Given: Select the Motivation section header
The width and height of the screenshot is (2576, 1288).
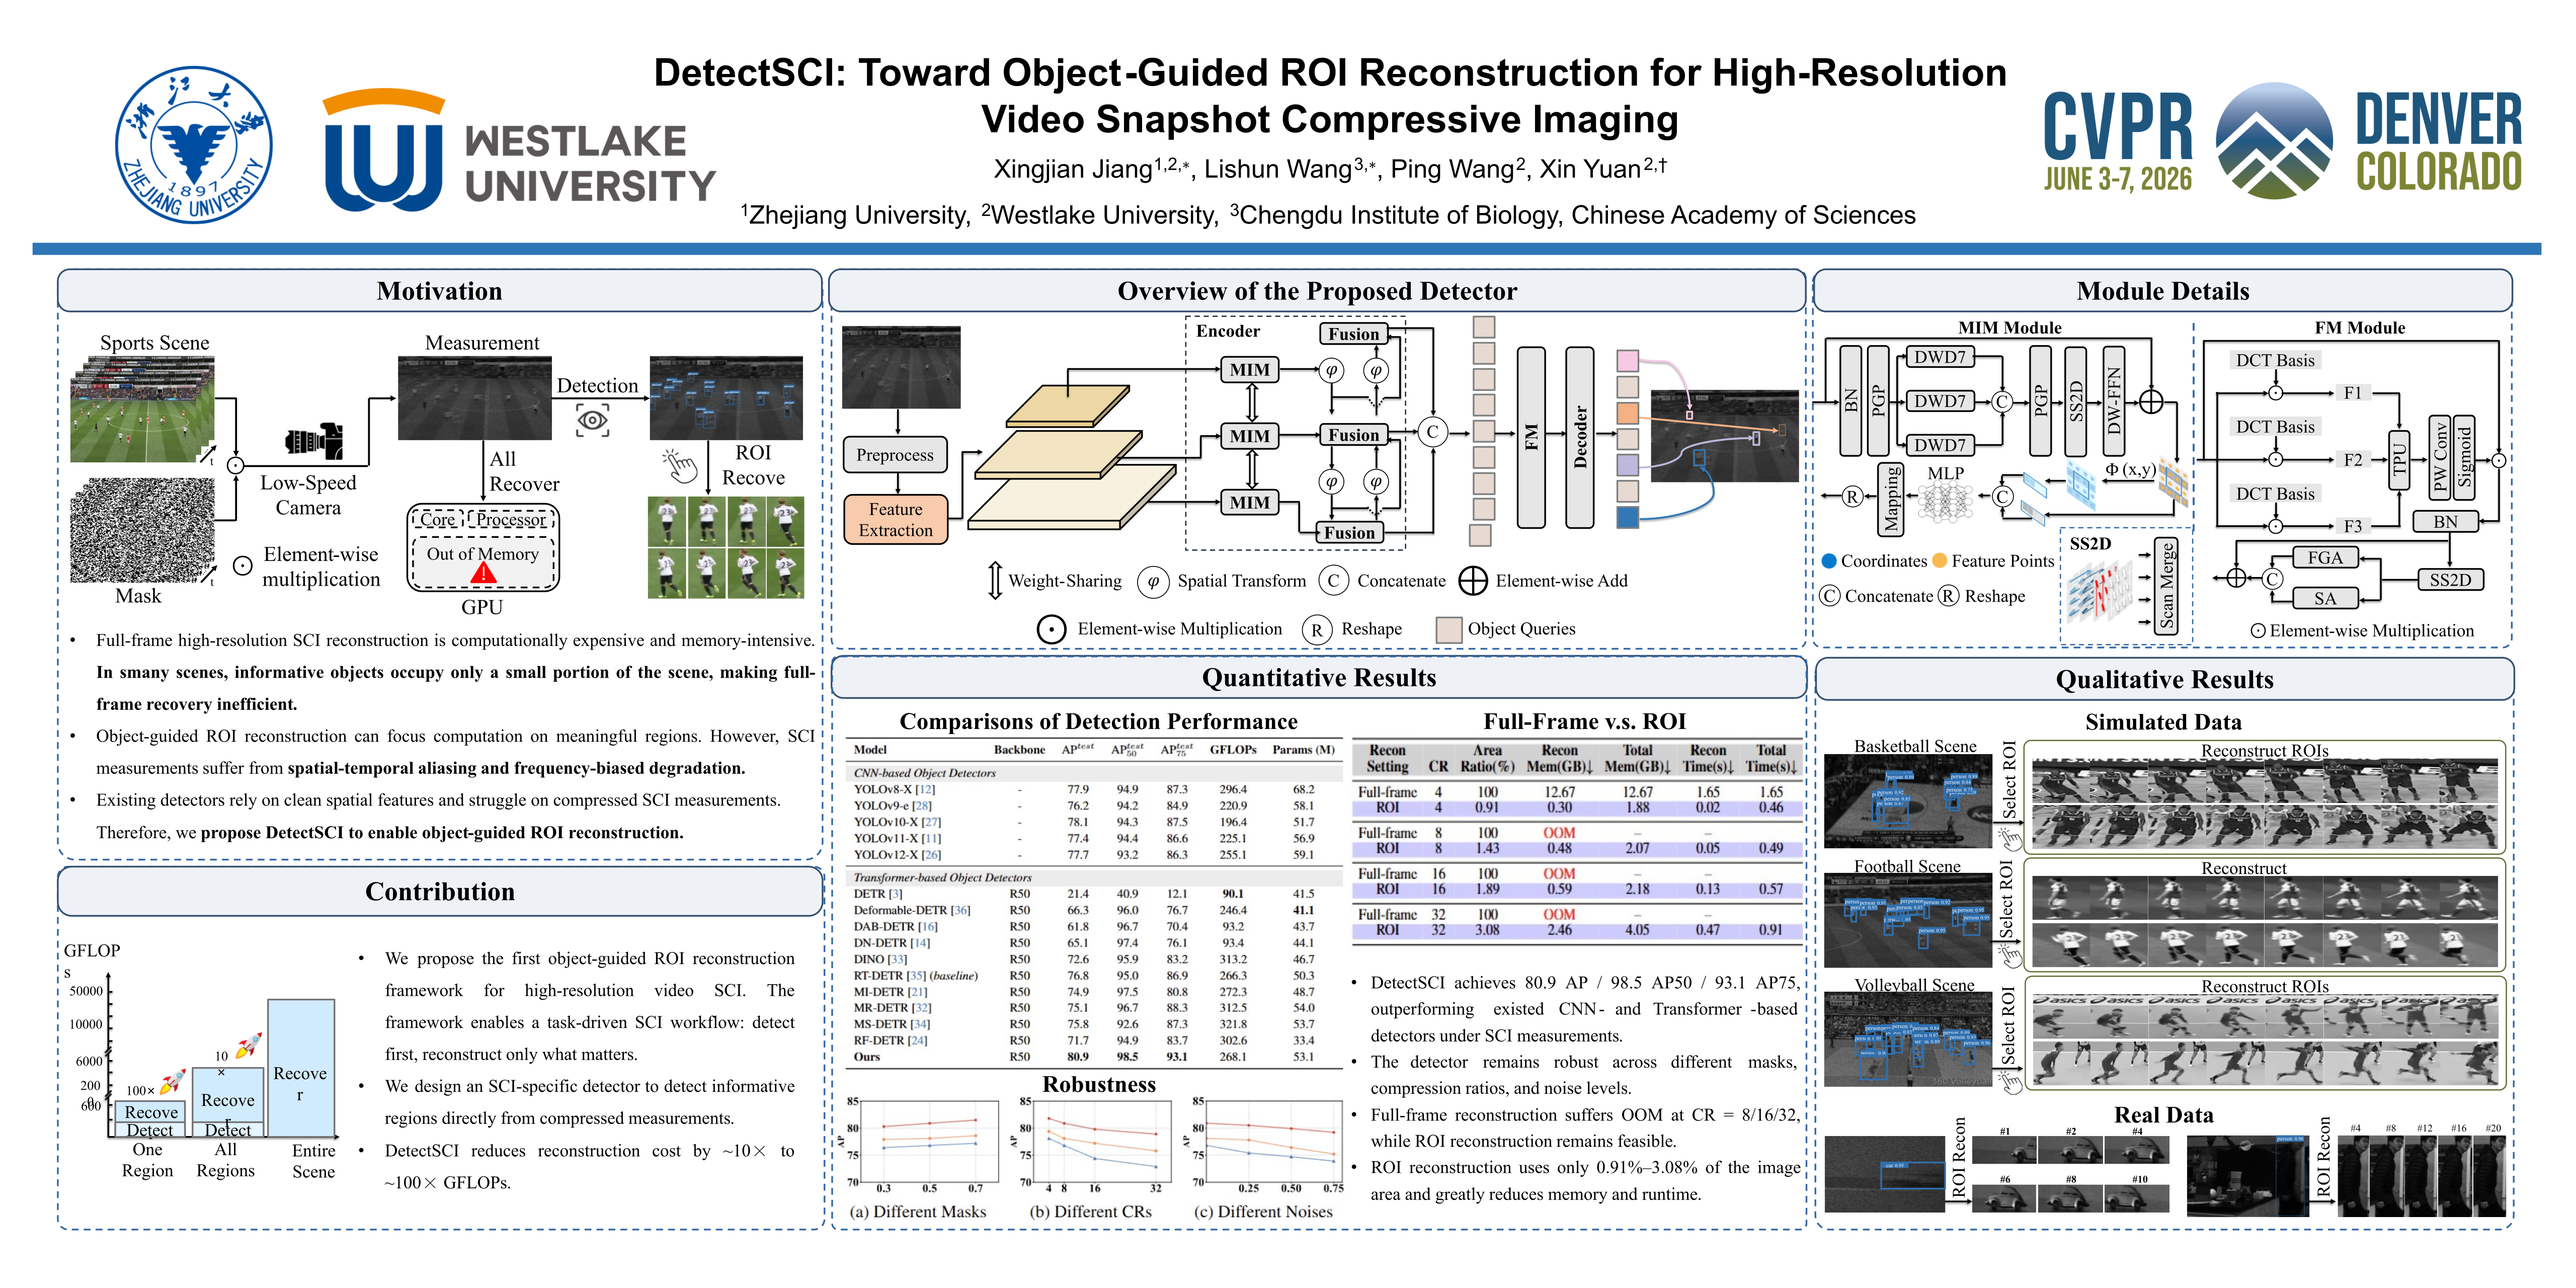Looking at the screenshot, I should pos(440,291).
